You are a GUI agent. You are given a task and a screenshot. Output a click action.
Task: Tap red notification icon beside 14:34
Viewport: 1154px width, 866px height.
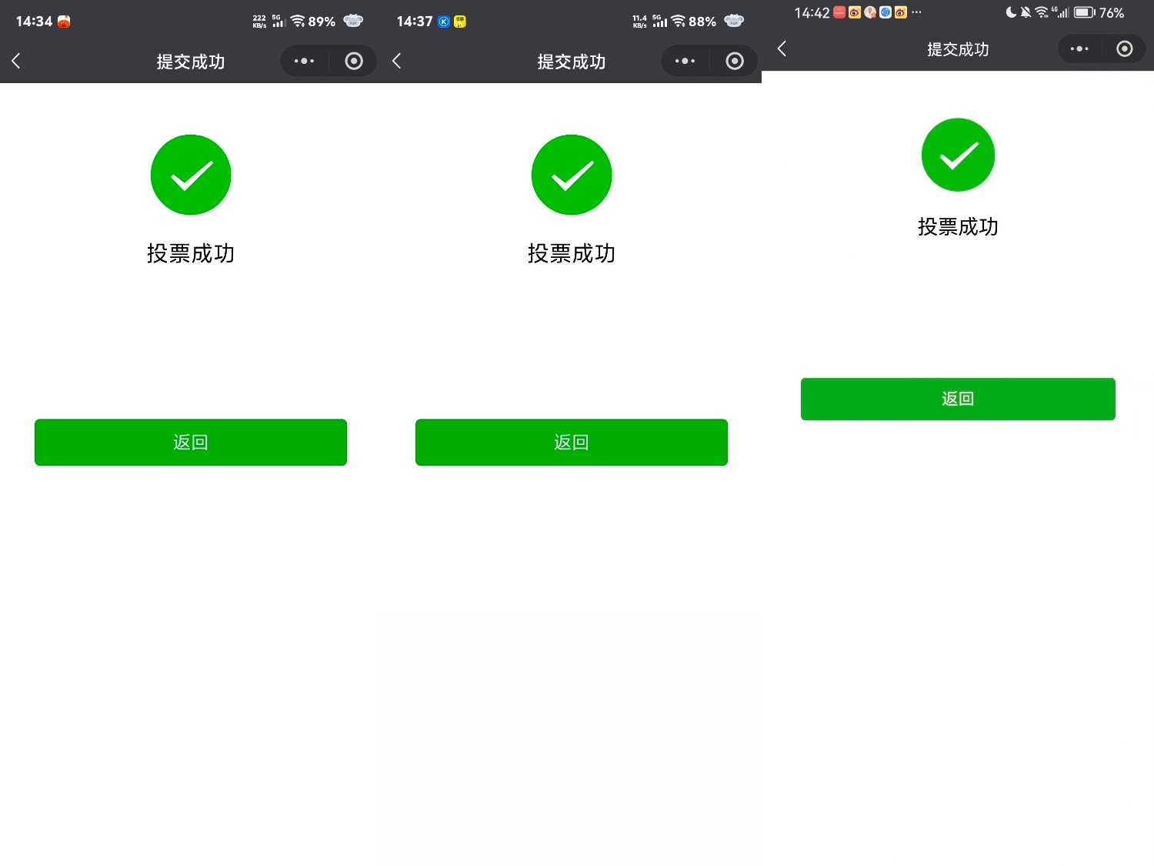click(x=64, y=22)
